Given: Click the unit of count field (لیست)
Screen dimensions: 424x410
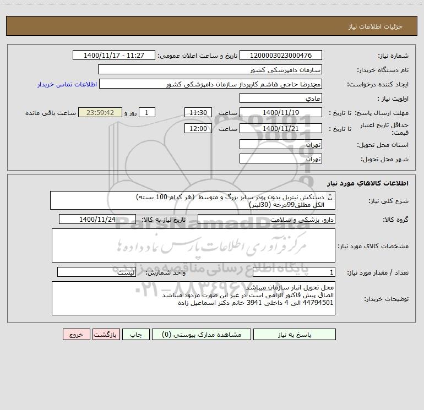Looking at the screenshot, I should coord(96,272).
